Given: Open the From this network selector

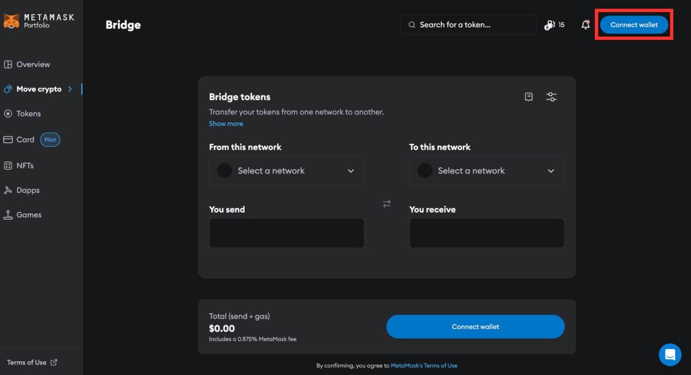Looking at the screenshot, I should coord(286,171).
